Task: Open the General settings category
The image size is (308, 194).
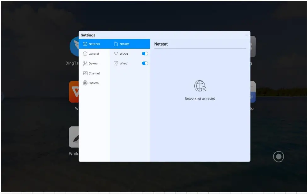Action: [x=94, y=54]
